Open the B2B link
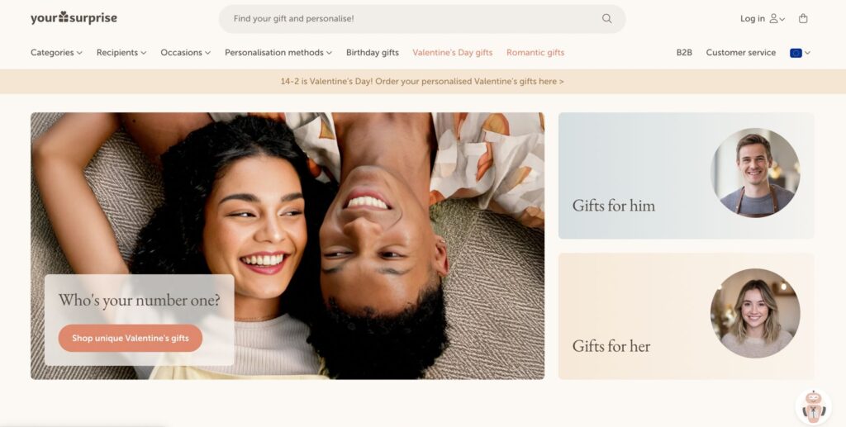 684,52
